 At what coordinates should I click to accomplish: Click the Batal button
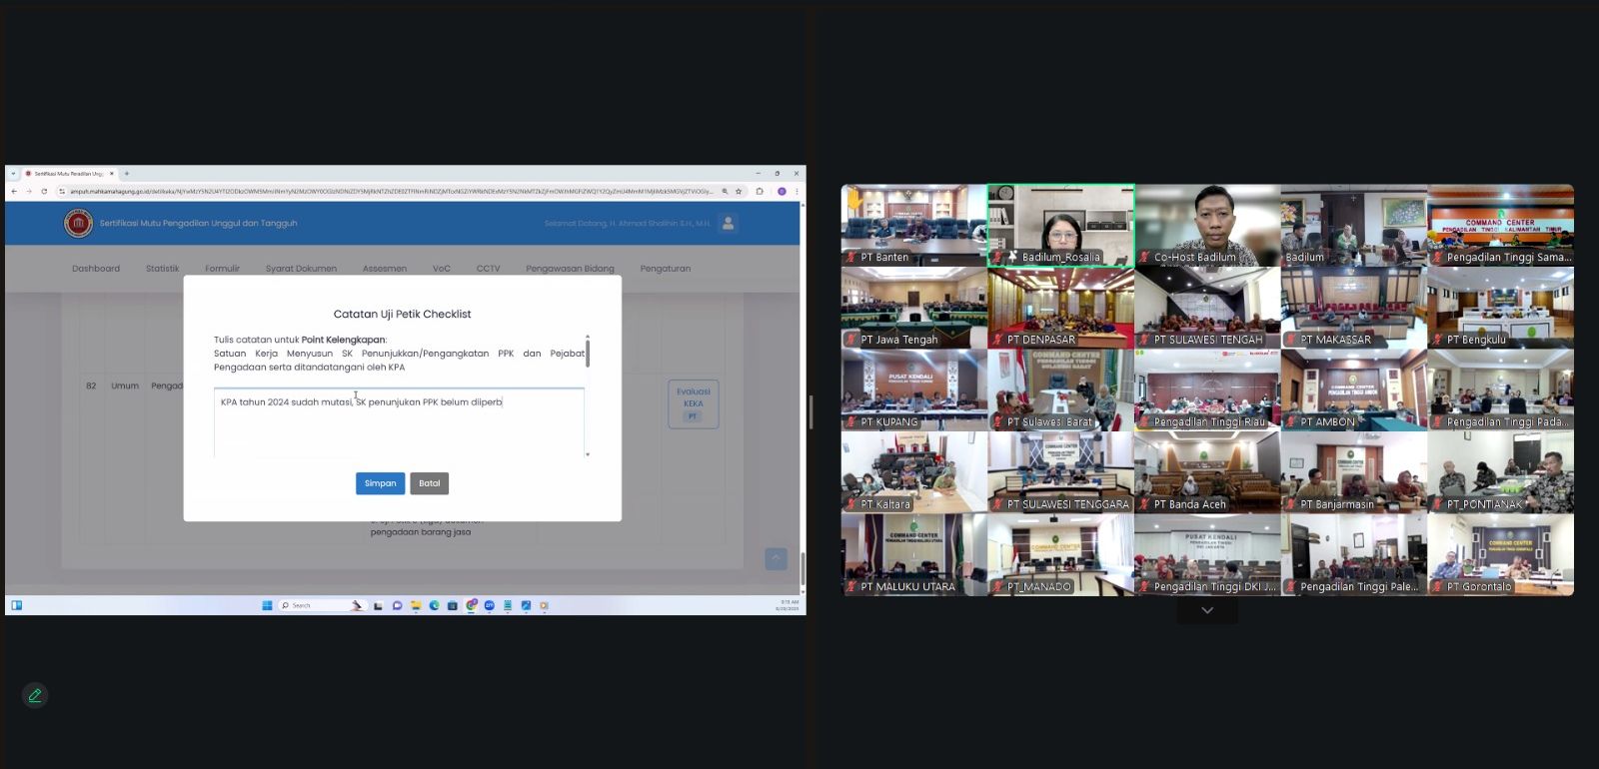430,483
